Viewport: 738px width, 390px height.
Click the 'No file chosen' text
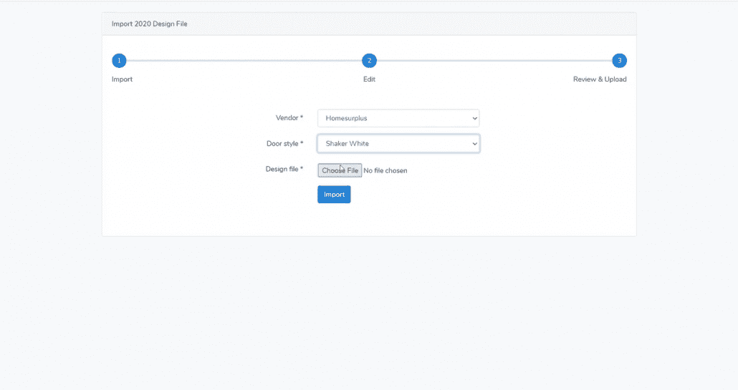385,170
